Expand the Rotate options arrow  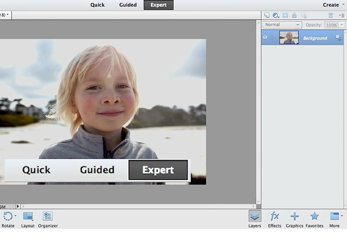coord(15,216)
